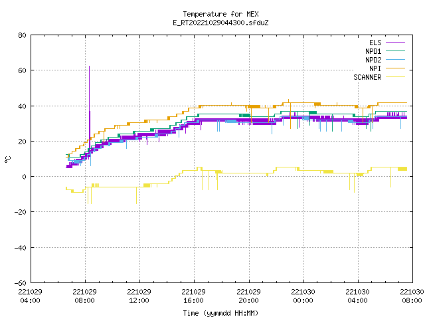425x319 pixels.
Task: Click the y-axis label 80
Action: pyautogui.click(x=23, y=35)
